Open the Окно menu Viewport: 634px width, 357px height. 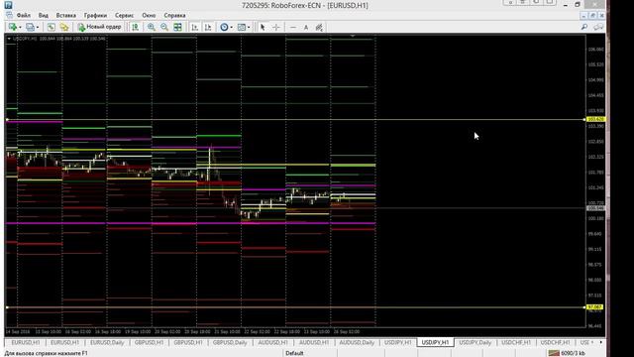pos(149,16)
